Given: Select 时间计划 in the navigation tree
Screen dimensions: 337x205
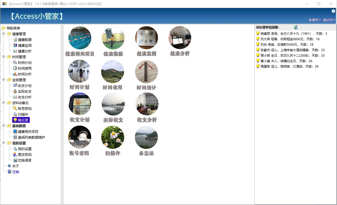Looking at the screenshot, I should [x=25, y=63].
